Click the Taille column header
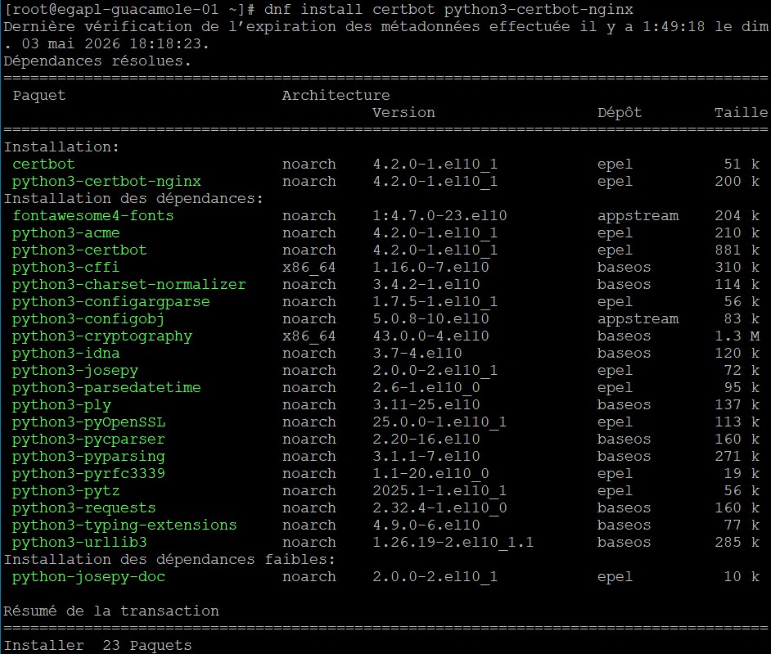 (742, 113)
